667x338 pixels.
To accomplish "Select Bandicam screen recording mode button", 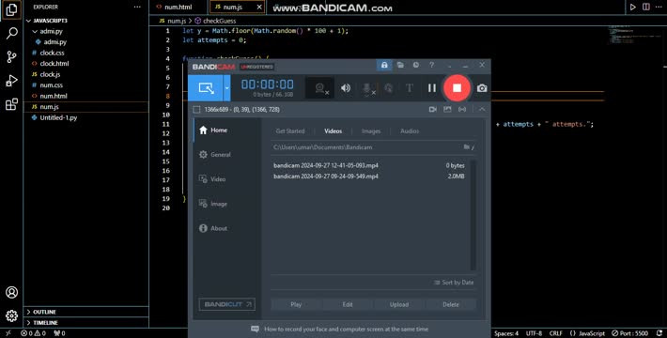I will [x=206, y=88].
